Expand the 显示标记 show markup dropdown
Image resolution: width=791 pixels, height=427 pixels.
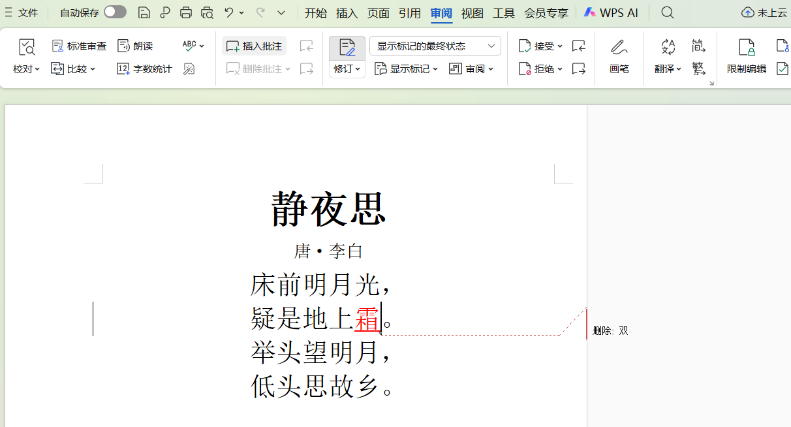435,69
